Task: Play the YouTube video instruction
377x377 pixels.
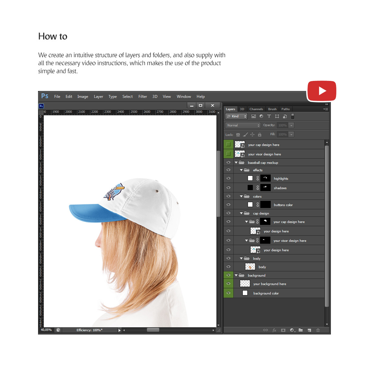Action: (322, 91)
